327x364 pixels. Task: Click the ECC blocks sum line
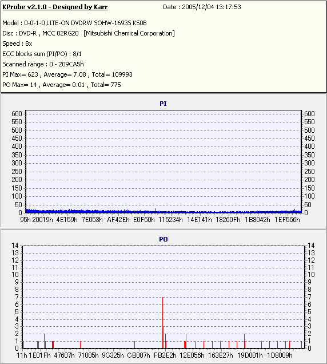[x=42, y=54]
